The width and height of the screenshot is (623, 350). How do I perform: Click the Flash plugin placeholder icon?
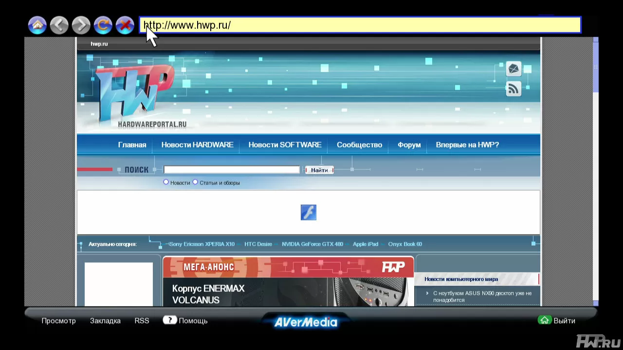(x=309, y=212)
